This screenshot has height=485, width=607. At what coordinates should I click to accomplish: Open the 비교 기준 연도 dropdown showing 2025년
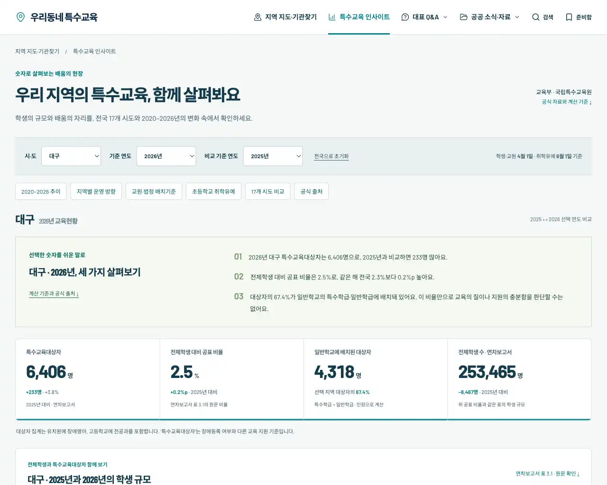[273, 156]
